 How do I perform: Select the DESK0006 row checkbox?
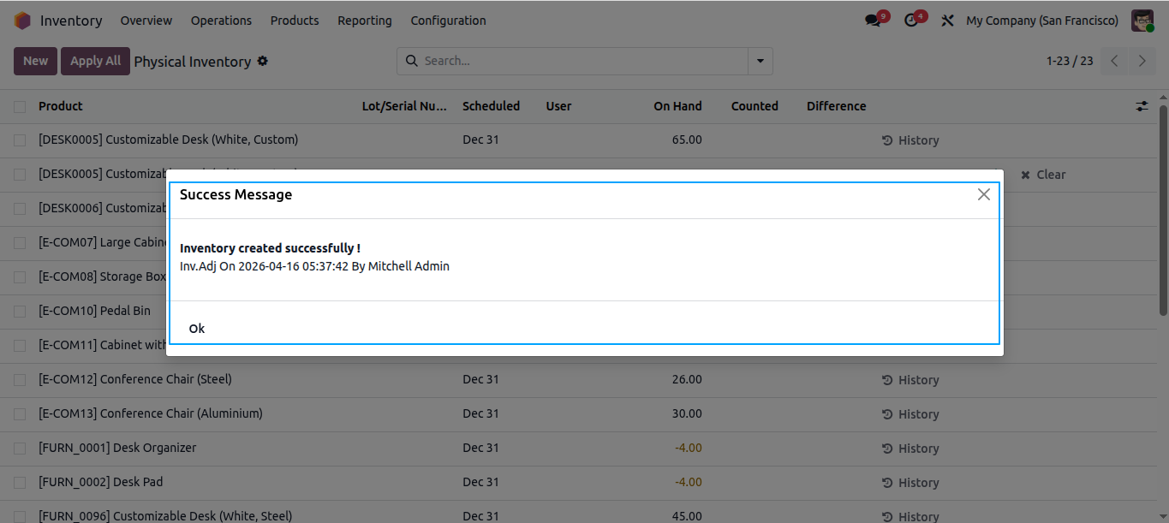coord(20,209)
